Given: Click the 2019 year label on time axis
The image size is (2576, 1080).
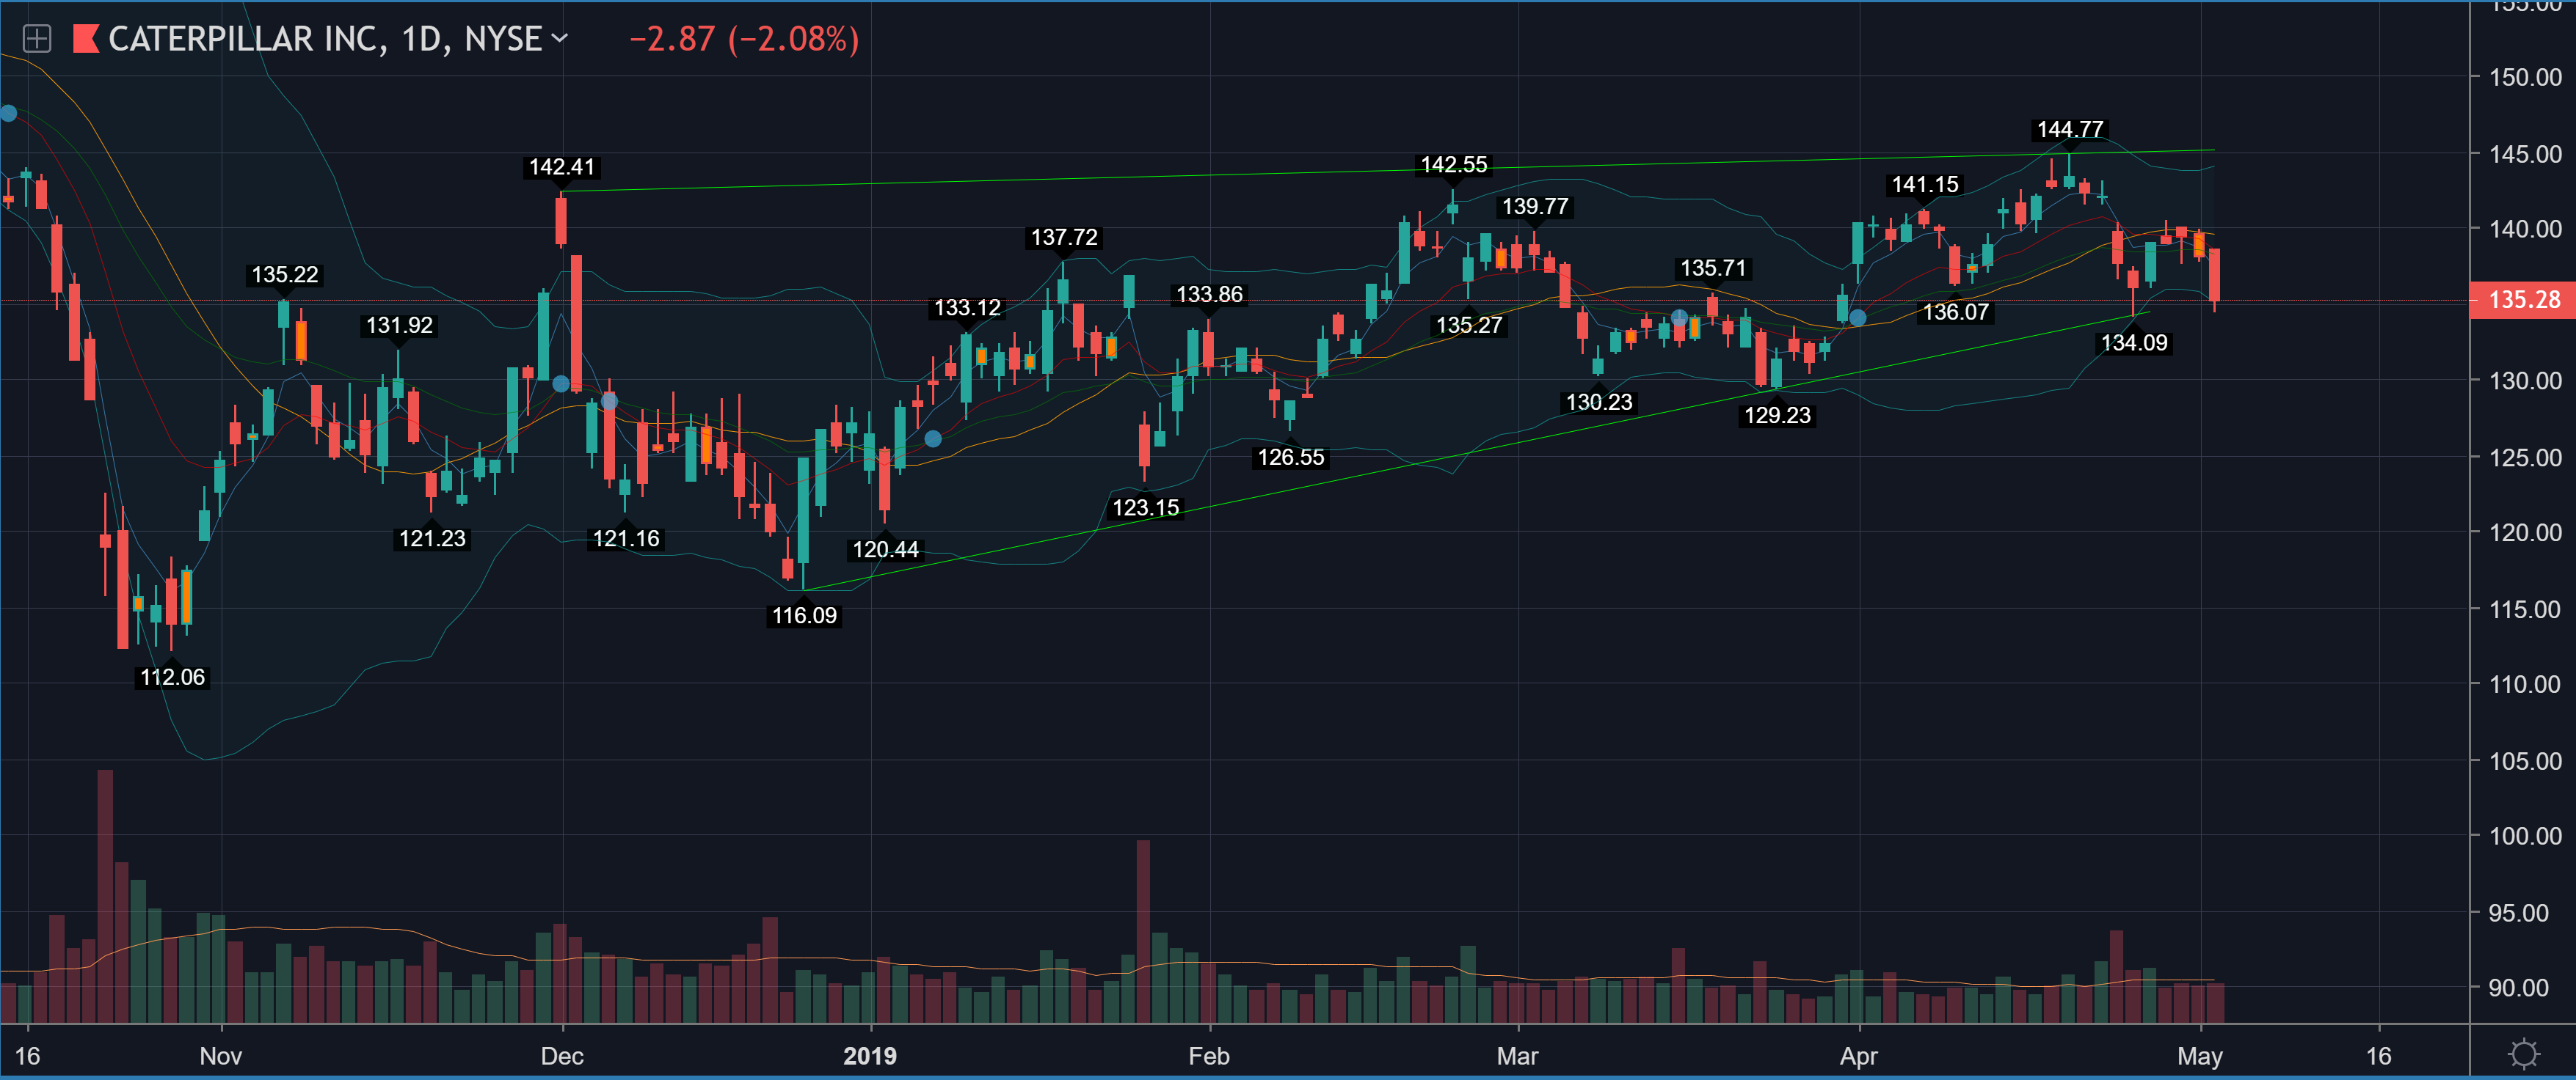Looking at the screenshot, I should click(x=869, y=1056).
